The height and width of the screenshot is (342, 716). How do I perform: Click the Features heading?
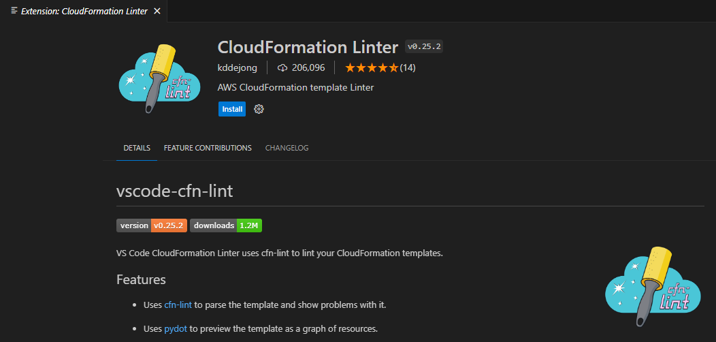pyautogui.click(x=141, y=279)
